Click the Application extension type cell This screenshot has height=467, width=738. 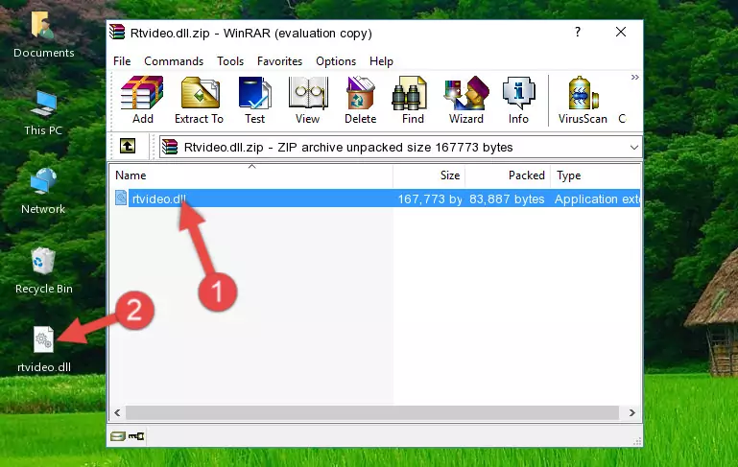(596, 198)
